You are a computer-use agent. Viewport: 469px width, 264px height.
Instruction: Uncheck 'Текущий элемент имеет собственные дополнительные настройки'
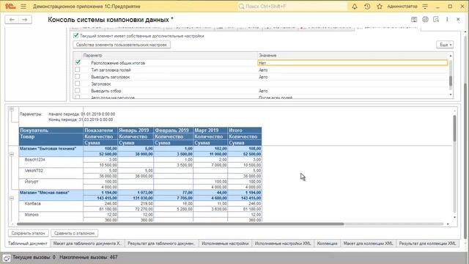(x=76, y=36)
